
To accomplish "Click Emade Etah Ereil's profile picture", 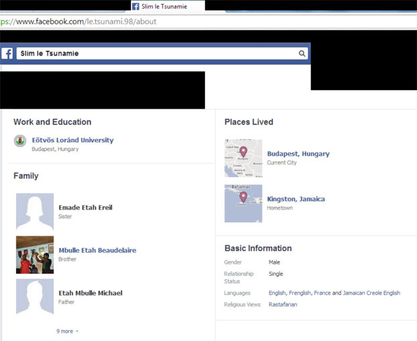I will coord(34,211).
